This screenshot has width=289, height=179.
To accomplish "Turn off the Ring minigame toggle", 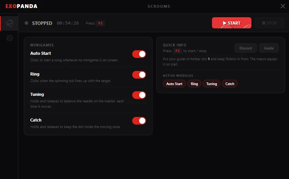I will 139,75.
